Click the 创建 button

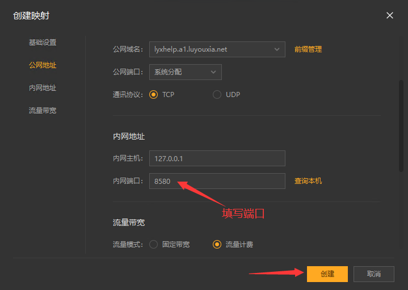pyautogui.click(x=327, y=274)
